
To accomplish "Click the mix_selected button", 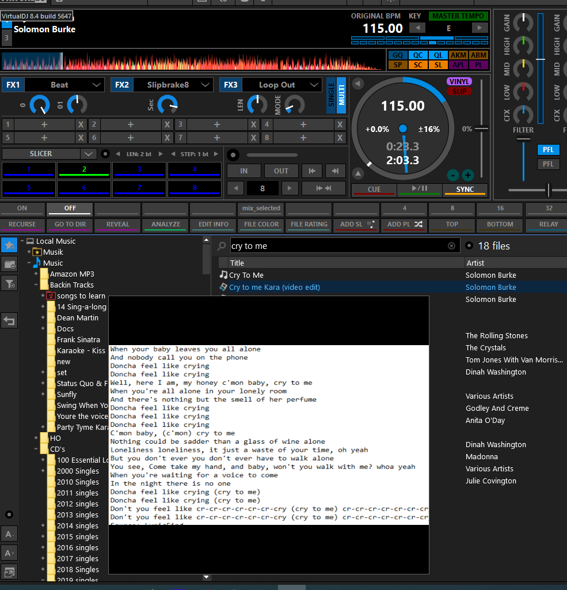I will tap(261, 208).
